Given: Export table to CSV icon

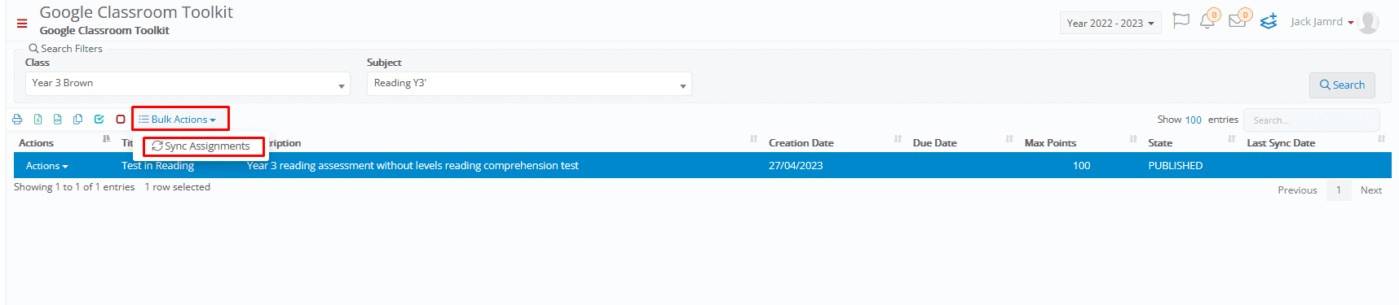Looking at the screenshot, I should click(58, 120).
